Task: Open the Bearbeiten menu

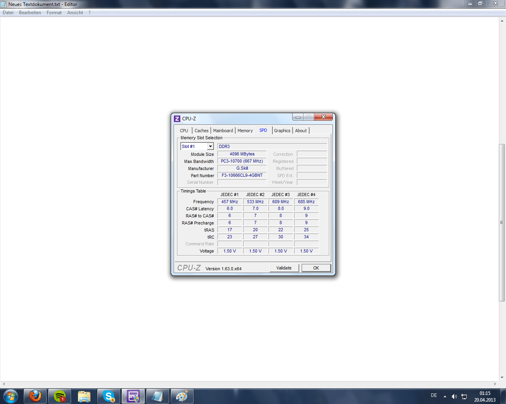Action: 30,13
